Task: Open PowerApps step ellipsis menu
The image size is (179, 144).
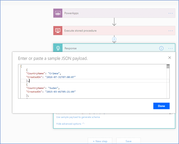Action: tap(170, 13)
